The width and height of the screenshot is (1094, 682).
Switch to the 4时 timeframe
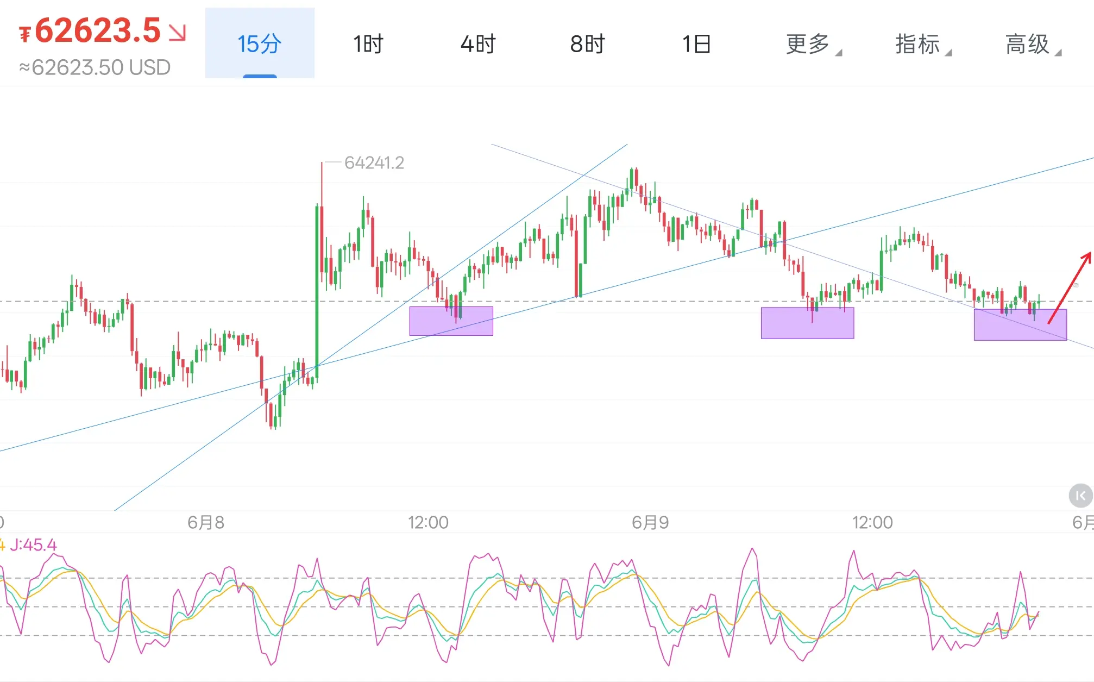(478, 43)
